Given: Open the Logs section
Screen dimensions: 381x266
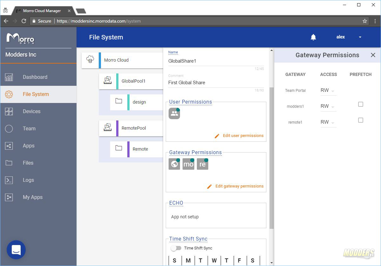Looking at the screenshot, I should pos(38,180).
